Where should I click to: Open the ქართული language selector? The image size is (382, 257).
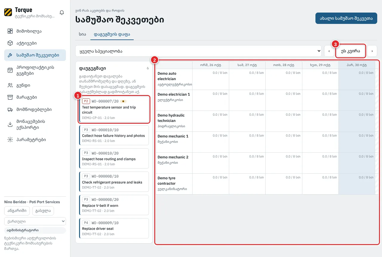35,221
